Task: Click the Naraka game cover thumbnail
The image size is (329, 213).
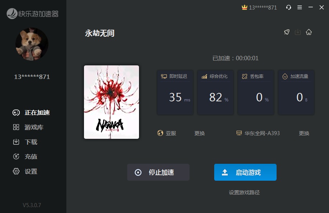Action: 112,102
